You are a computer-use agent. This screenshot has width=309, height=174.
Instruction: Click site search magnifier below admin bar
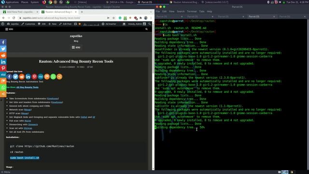146,29
